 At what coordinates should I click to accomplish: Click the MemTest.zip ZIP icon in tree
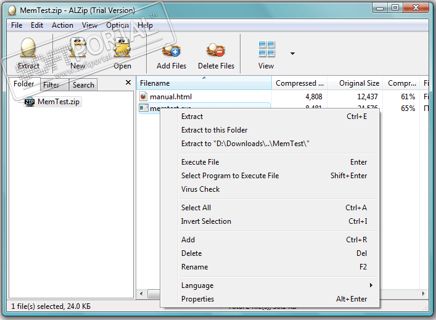[30, 102]
